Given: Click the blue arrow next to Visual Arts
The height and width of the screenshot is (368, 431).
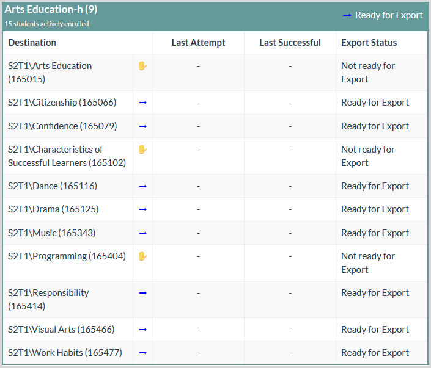Looking at the screenshot, I should [x=143, y=330].
